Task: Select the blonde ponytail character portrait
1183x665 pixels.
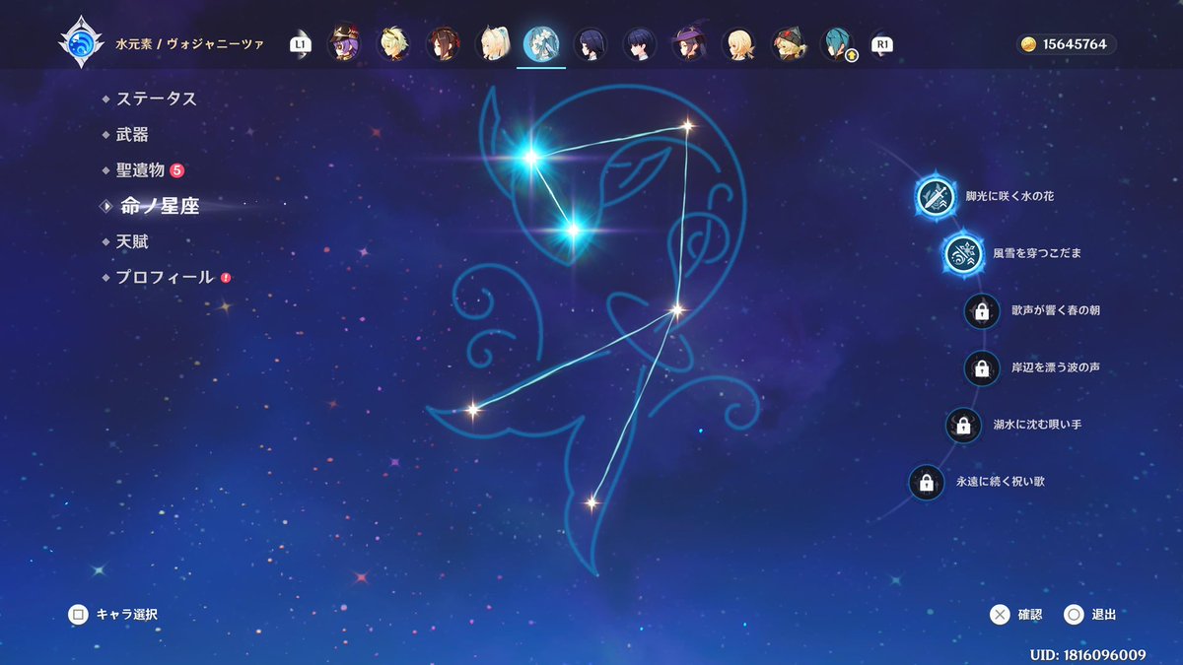Action: coord(492,43)
